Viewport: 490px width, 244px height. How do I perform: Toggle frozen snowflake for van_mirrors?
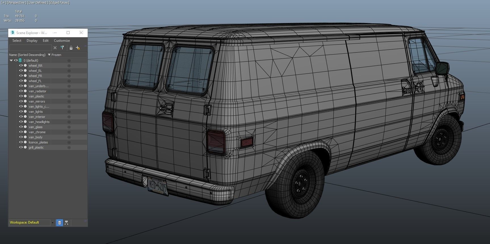[x=69, y=101]
